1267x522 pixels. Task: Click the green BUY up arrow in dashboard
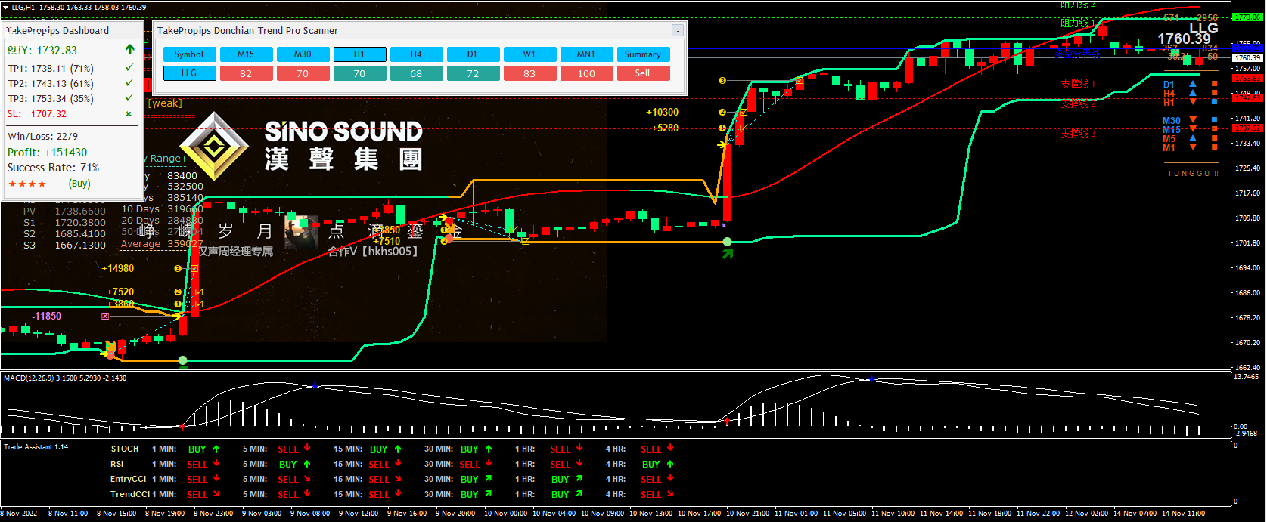[x=129, y=49]
